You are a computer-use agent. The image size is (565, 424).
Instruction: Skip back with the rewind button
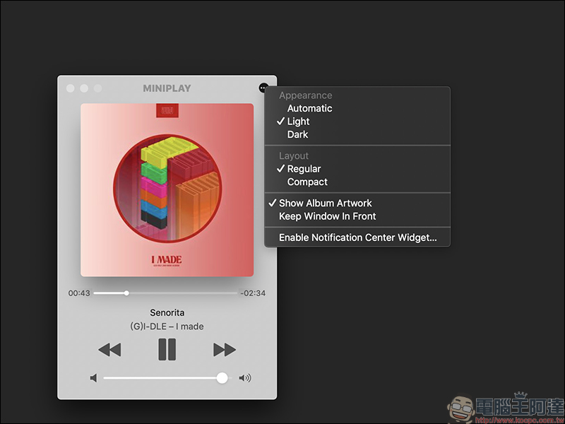click(109, 349)
